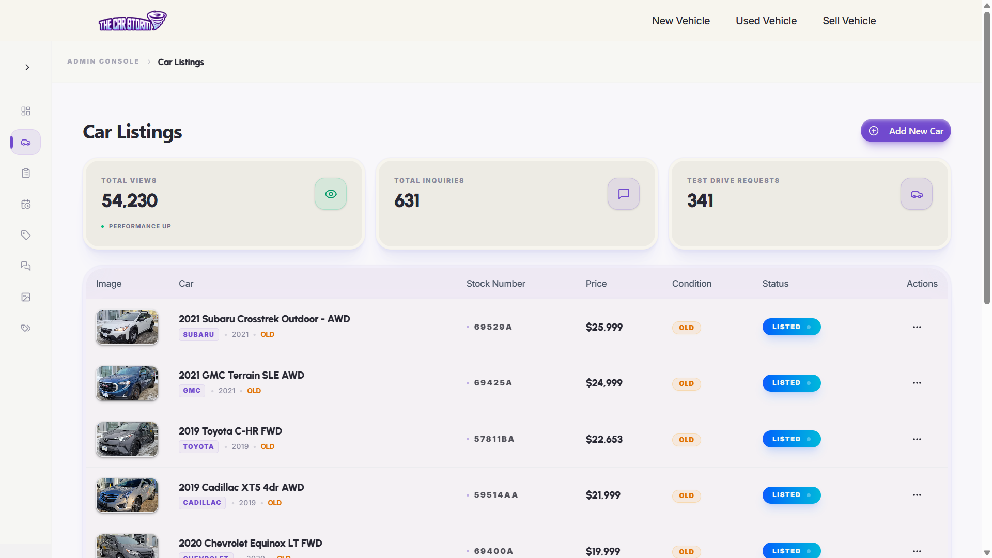Click the 2019 Toyota C-HR FWD title
This screenshot has height=558, width=992.
point(230,431)
